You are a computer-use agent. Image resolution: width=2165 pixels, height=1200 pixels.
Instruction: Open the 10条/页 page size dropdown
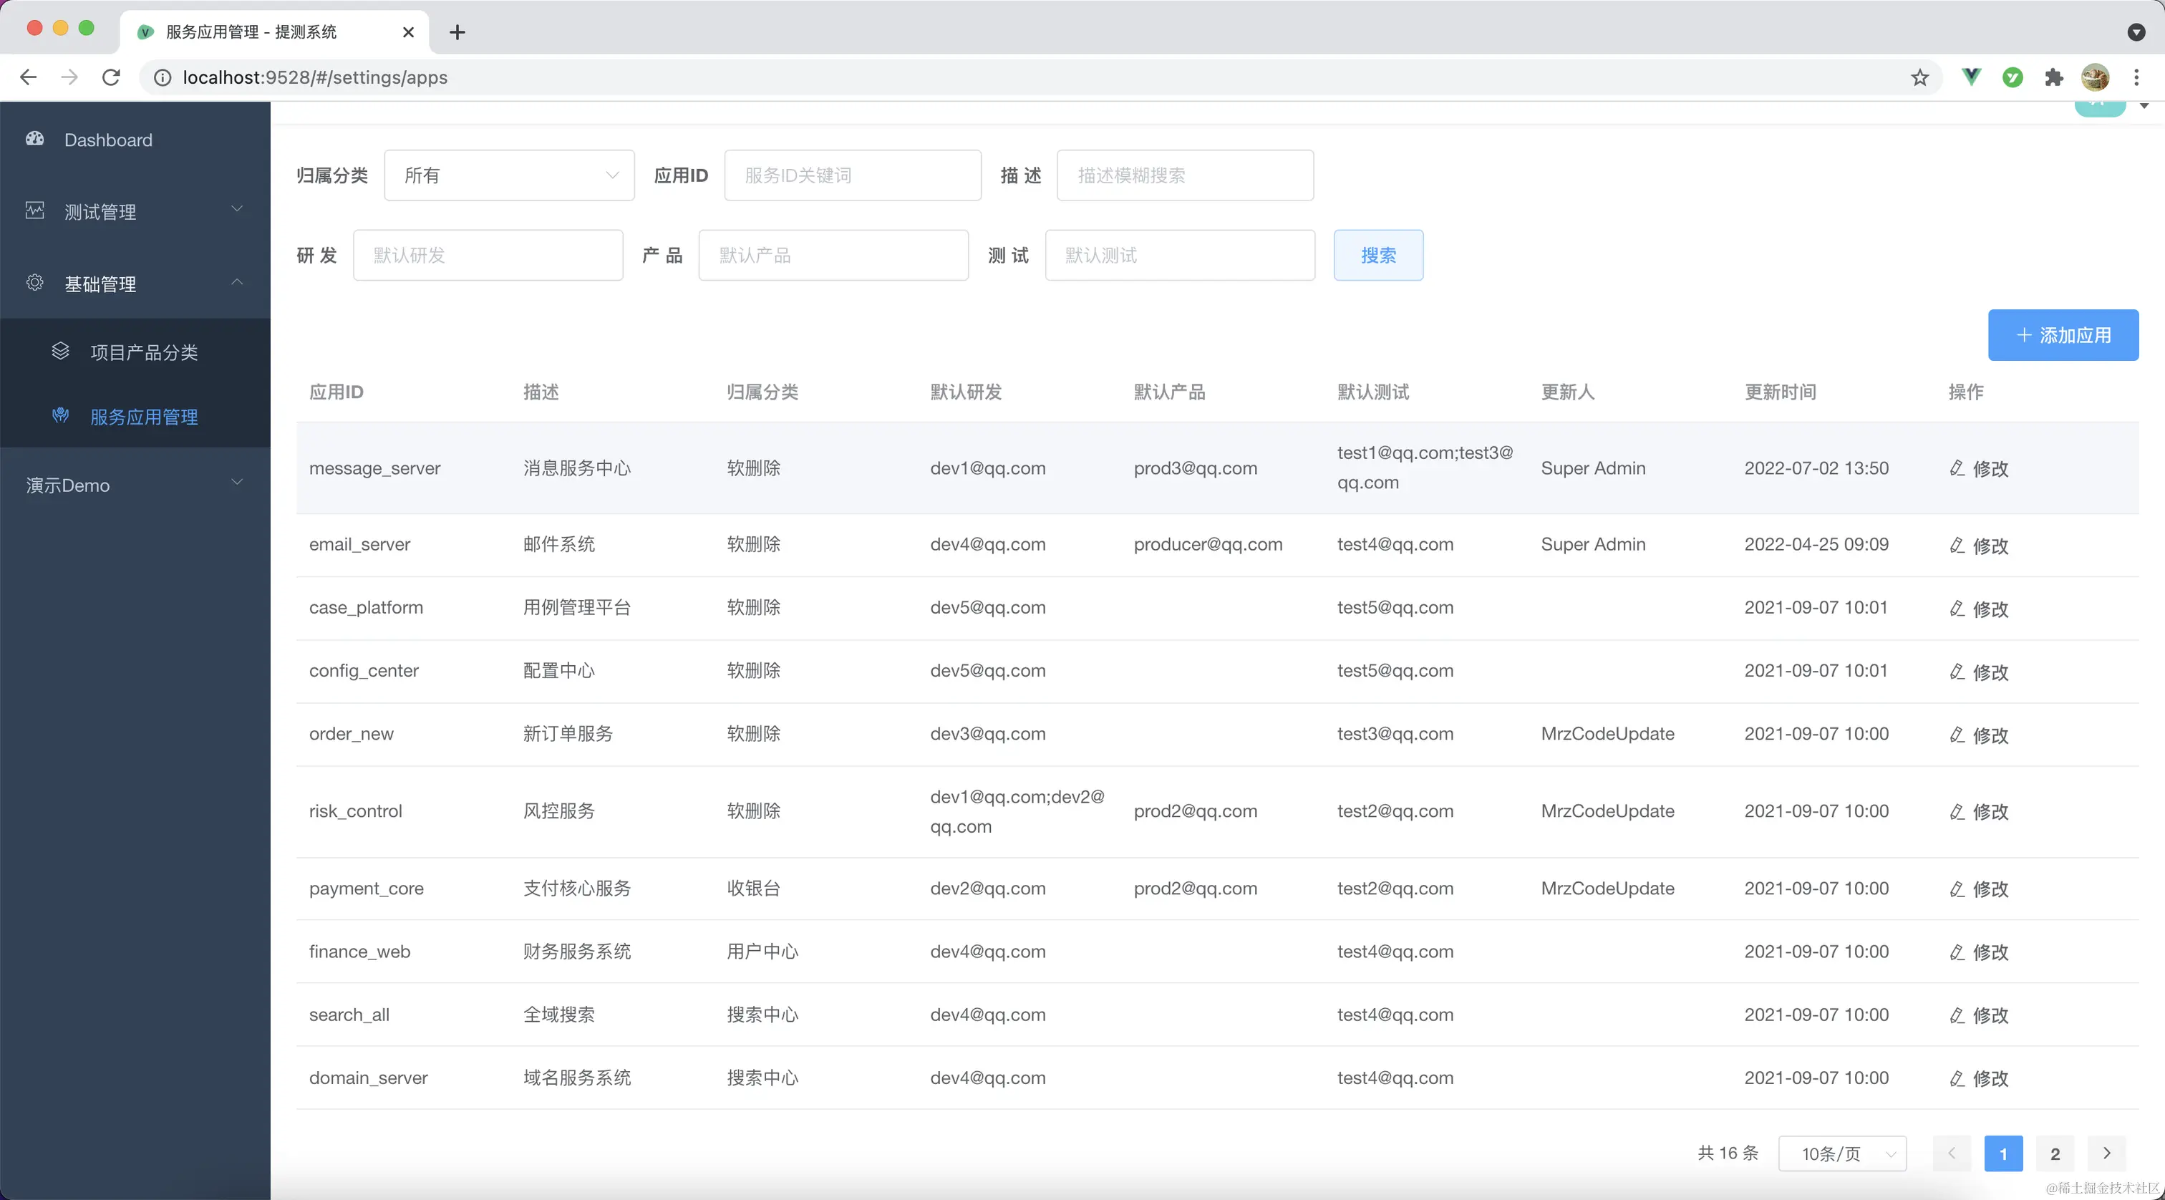pyautogui.click(x=1841, y=1153)
